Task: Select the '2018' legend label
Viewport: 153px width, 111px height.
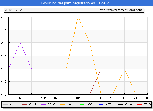Action: [x=13, y=104]
